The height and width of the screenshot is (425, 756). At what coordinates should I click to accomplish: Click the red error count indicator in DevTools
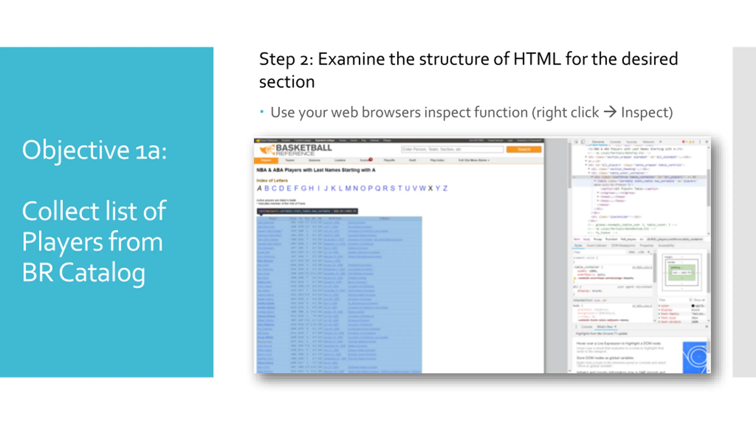685,142
